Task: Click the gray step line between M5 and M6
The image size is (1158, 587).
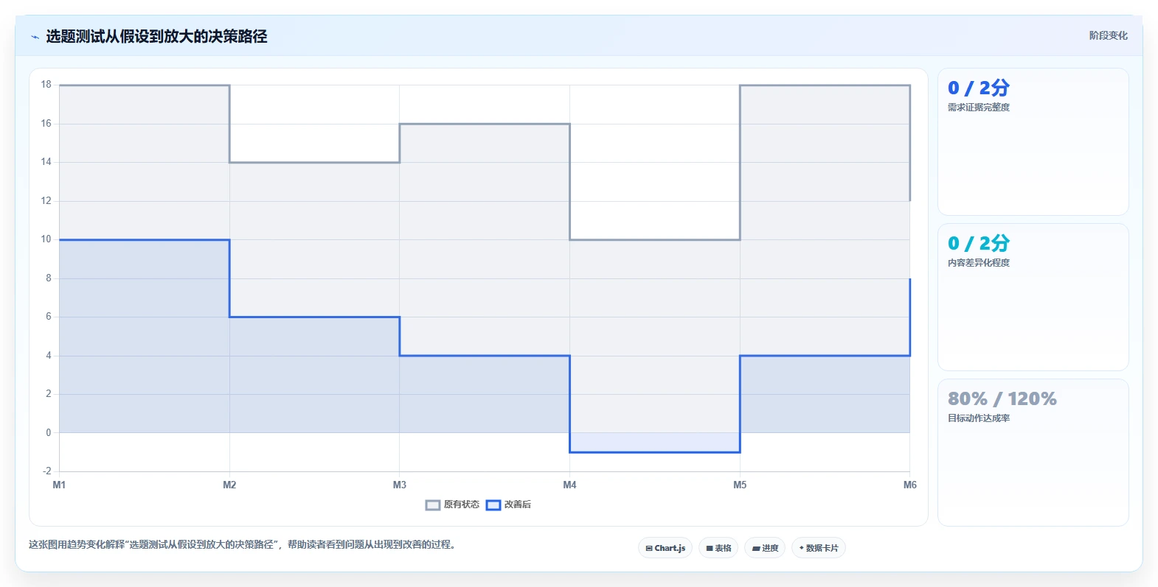Action: coord(825,85)
